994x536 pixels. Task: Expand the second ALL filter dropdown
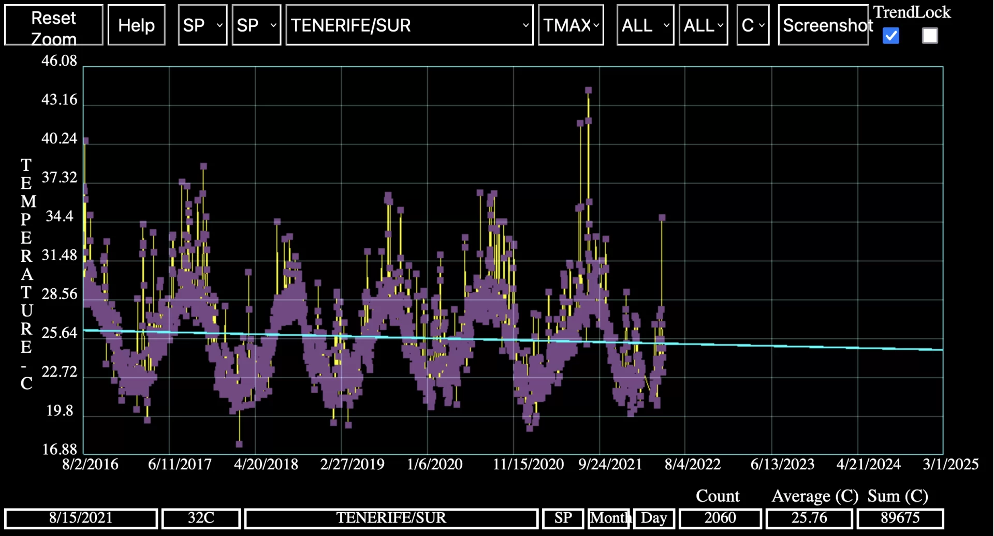[703, 24]
